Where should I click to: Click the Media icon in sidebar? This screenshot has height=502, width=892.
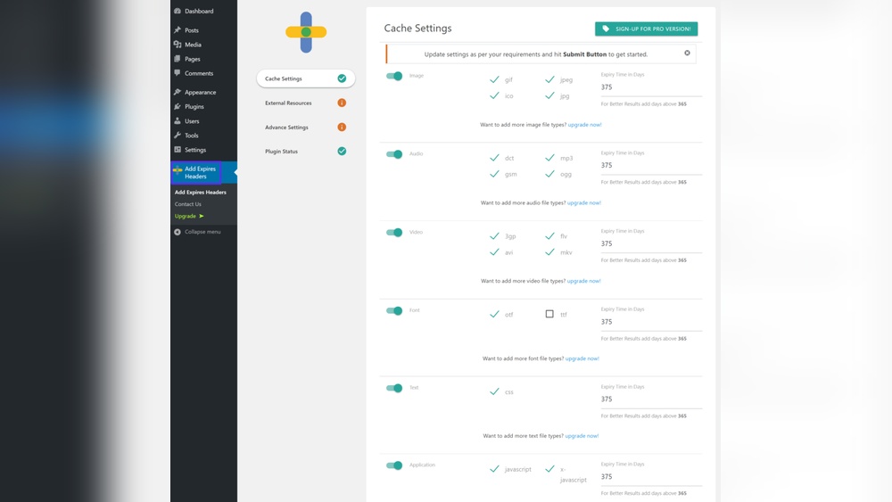point(178,45)
